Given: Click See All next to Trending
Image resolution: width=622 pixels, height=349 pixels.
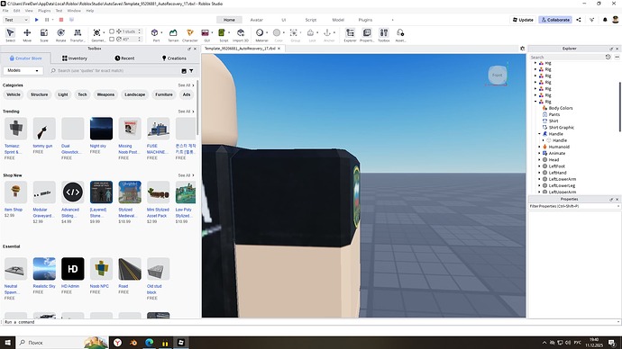Looking at the screenshot, I should pos(186,112).
